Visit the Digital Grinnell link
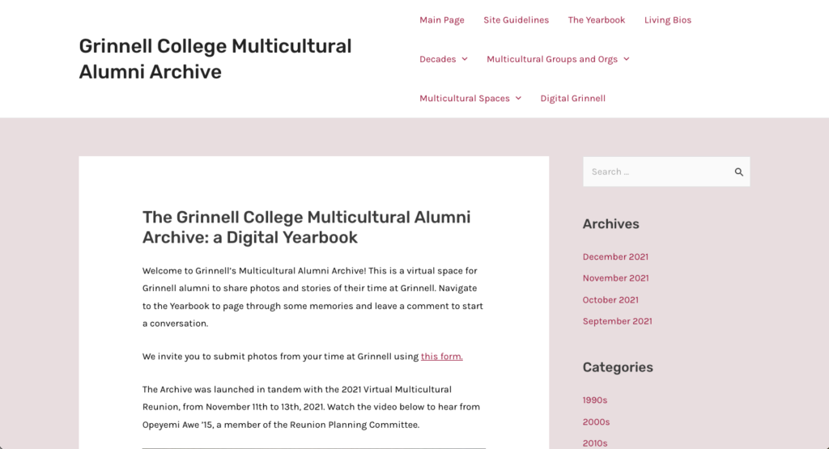829x449 pixels. (572, 98)
